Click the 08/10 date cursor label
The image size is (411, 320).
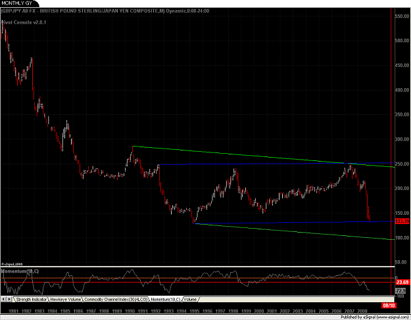pos(389,306)
